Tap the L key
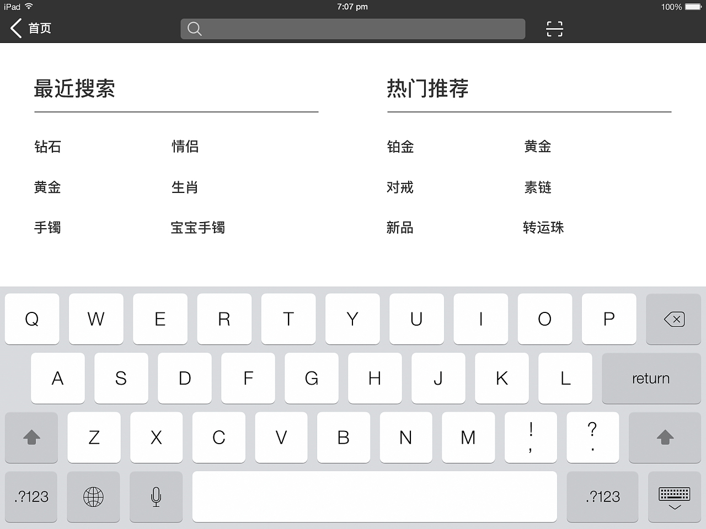This screenshot has width=706, height=529. click(565, 379)
